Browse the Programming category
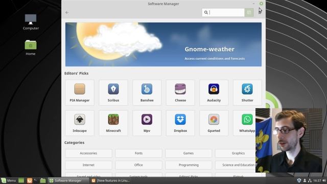Screen dimensions: 327x184 tap(189, 165)
